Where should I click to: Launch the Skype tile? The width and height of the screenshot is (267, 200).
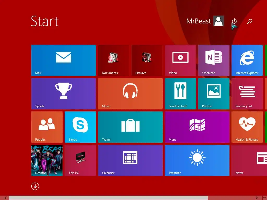point(80,127)
